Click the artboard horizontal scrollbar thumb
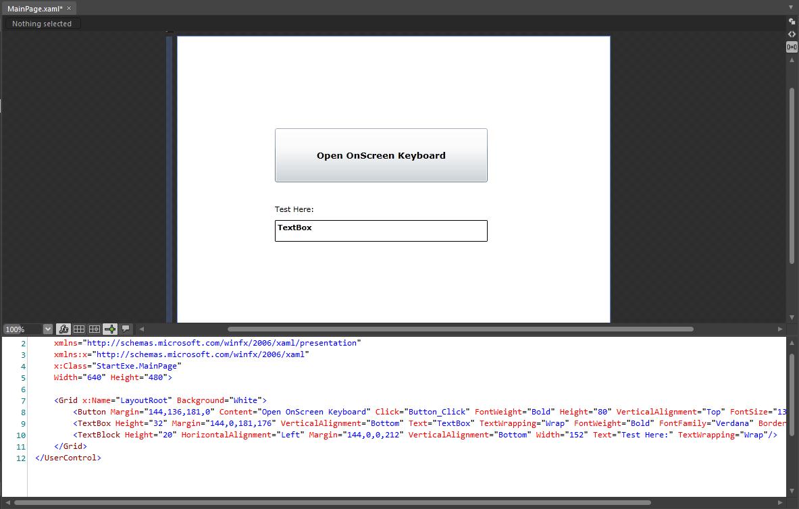The height and width of the screenshot is (509, 799). [x=459, y=329]
